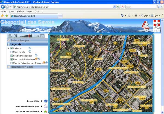Image resolution: width=164 pixels, height=114 pixels.
Task: Open help for the Cadastre layer
Action: pos(30,48)
